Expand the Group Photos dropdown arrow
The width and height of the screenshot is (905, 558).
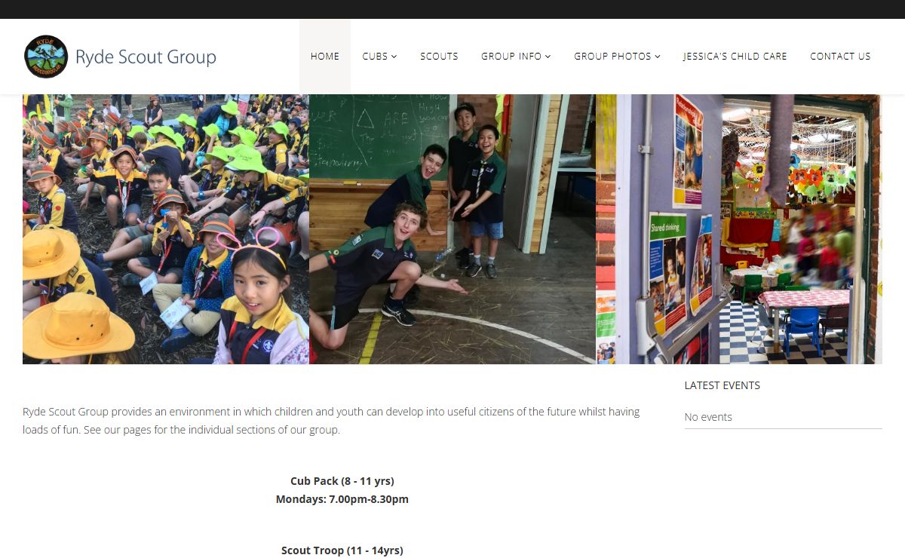[658, 57]
